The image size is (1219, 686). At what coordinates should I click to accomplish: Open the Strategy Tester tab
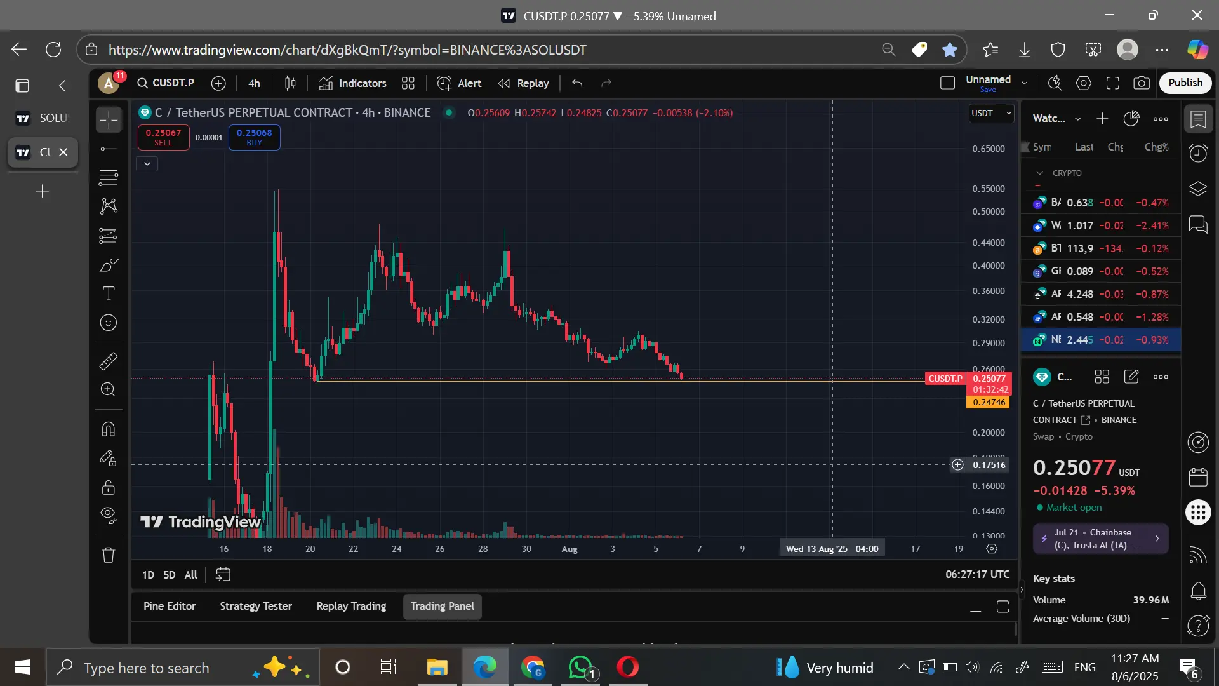(256, 606)
